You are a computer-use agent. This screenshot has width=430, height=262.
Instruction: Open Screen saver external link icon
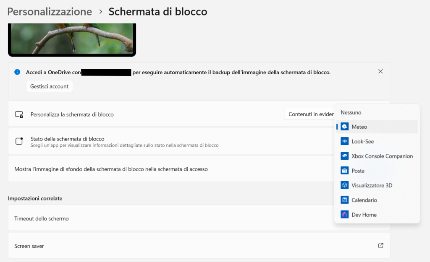(x=380, y=246)
